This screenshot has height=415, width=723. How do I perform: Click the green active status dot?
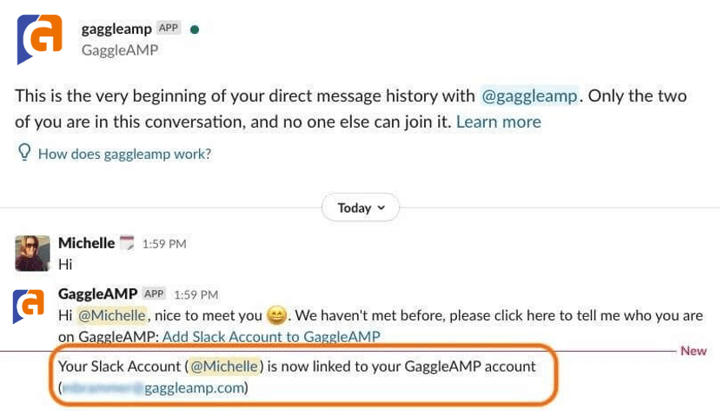click(x=195, y=30)
